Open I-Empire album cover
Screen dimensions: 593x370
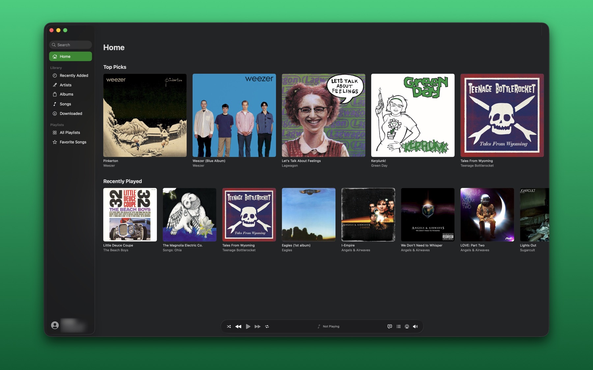pos(368,215)
